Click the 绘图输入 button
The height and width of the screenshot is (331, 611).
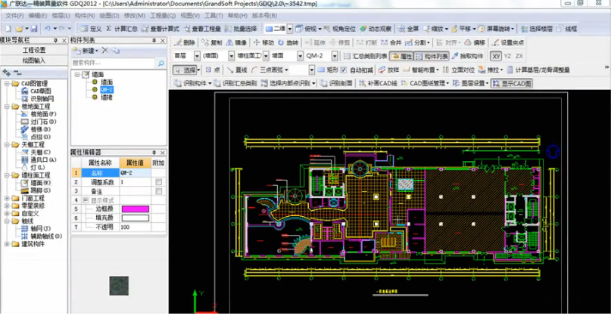34,60
